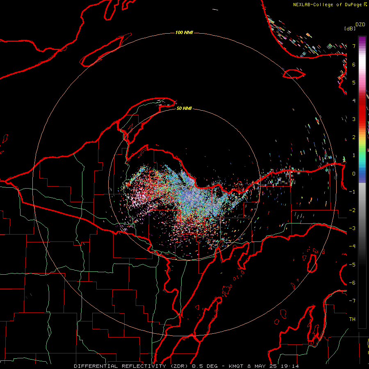Select the -4 value on color scale
This screenshot has width=369, height=369.
(352, 246)
